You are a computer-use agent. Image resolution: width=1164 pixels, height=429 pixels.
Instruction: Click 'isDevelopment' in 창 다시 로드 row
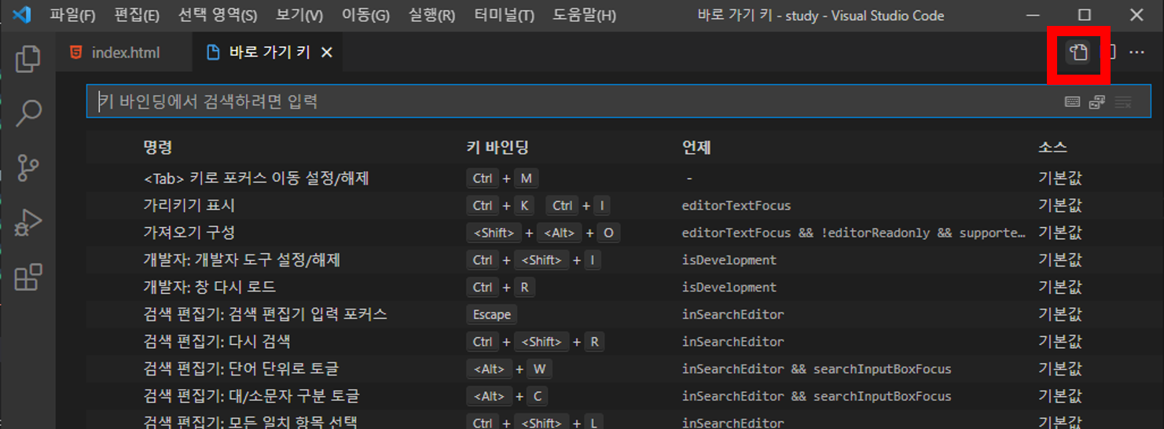pos(729,287)
